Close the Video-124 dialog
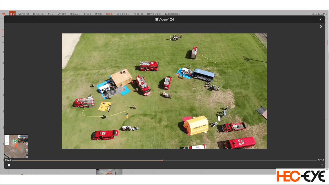This screenshot has height=185, width=329. (x=321, y=19)
